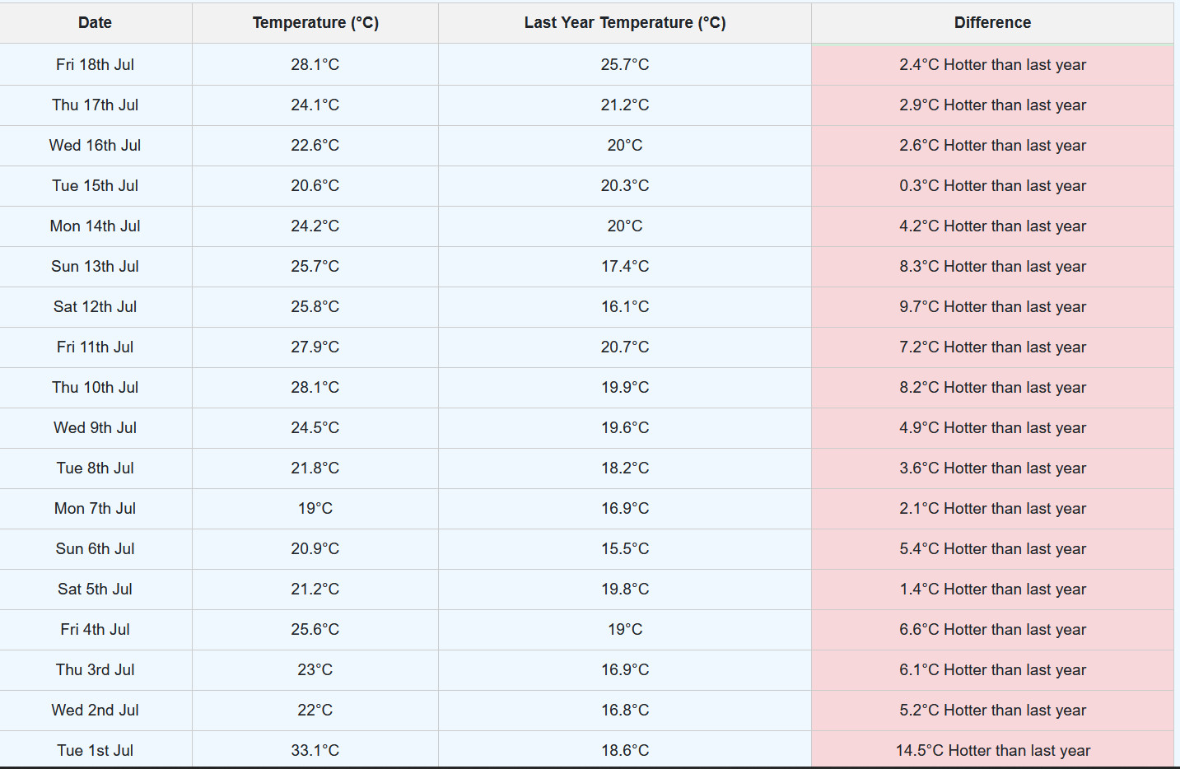Click the Difference column header
The width and height of the screenshot is (1180, 769).
(992, 23)
